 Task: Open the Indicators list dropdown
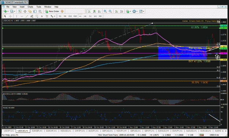(128, 11)
